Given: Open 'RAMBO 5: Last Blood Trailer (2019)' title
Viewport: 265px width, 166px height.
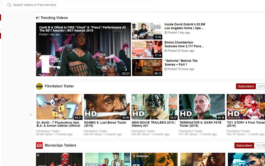Looking at the screenshot, I should click(x=105, y=124).
